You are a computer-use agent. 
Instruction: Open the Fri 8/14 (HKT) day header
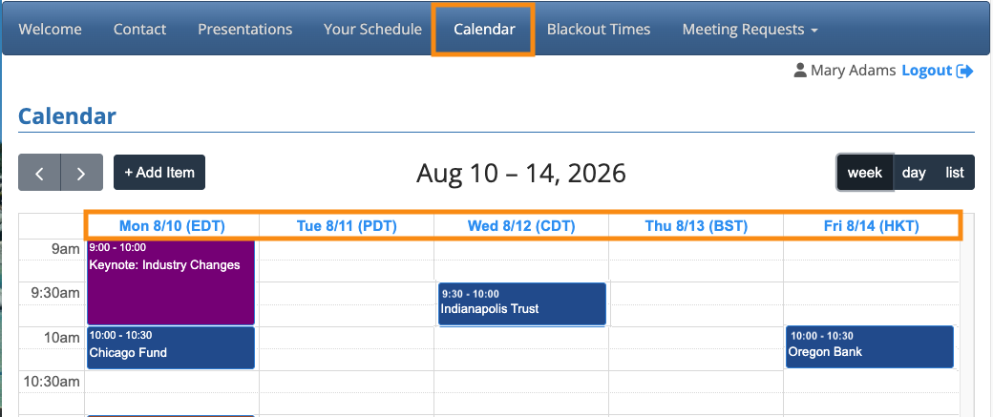coord(872,226)
